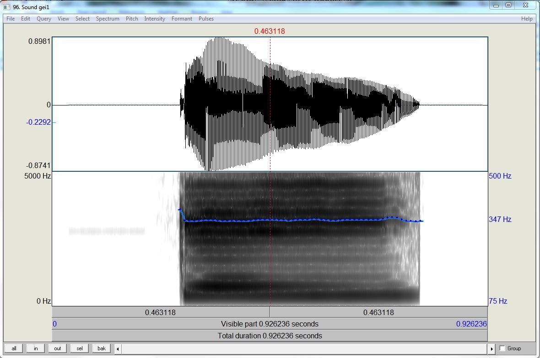This screenshot has height=358, width=540.
Task: Click the 'sel' zoom button
Action: click(80, 348)
